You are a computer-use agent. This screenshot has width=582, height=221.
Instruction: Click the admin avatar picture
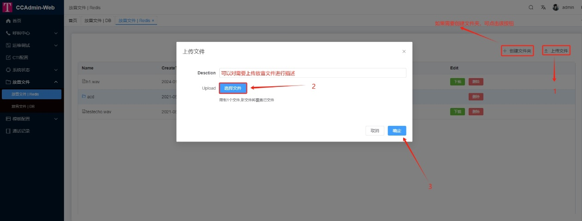point(556,7)
